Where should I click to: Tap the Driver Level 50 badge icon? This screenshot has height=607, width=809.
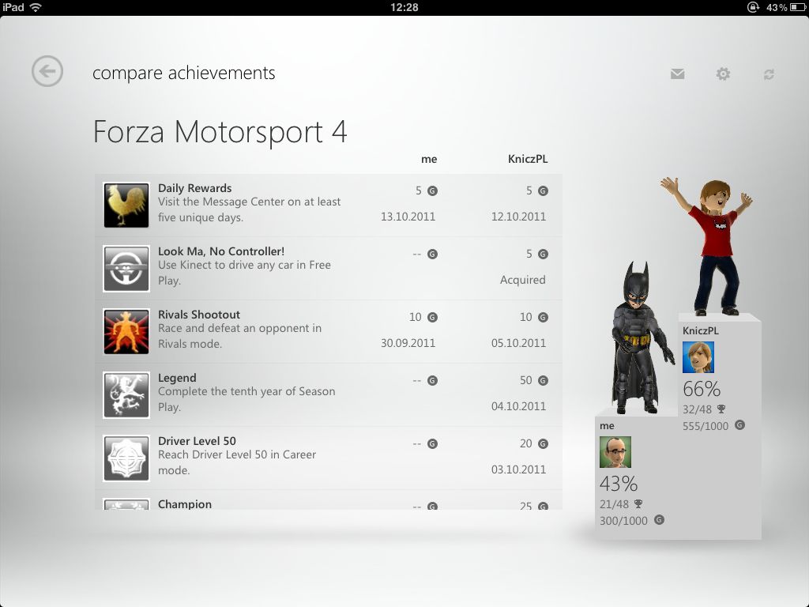[126, 458]
